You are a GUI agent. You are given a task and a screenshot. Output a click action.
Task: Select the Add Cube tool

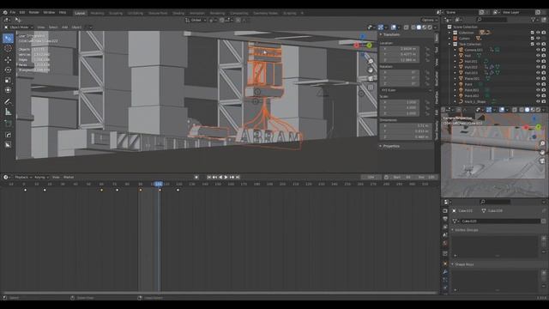(8, 124)
